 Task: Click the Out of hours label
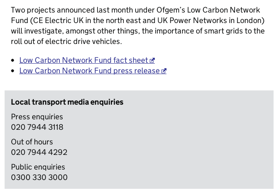coord(32,142)
